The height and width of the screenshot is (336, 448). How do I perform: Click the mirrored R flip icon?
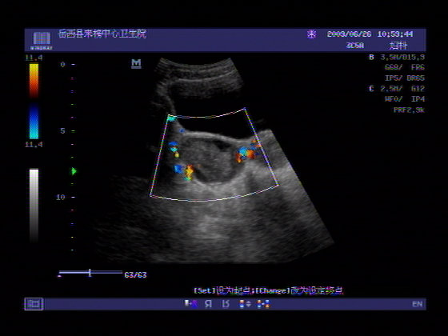pos(209,304)
